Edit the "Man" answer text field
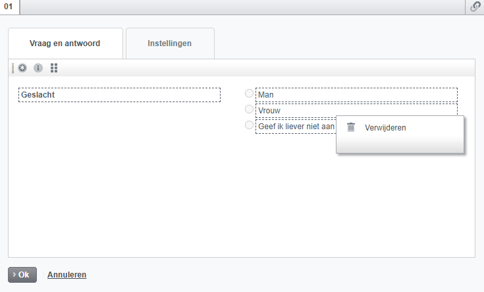The width and height of the screenshot is (484, 292). [x=356, y=95]
